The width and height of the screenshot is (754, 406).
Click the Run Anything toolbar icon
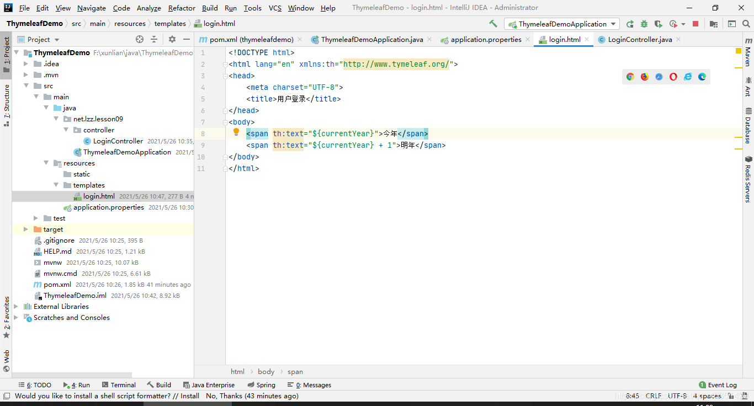732,24
